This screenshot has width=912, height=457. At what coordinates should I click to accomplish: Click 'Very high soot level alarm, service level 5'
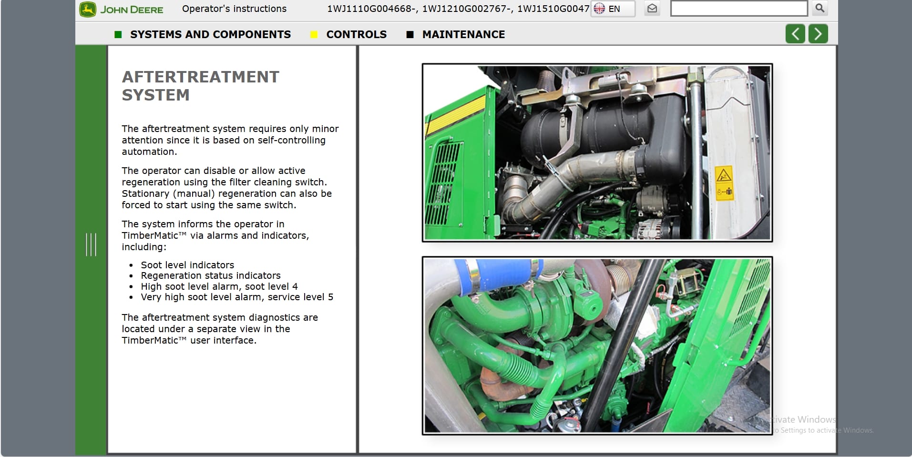click(x=237, y=297)
